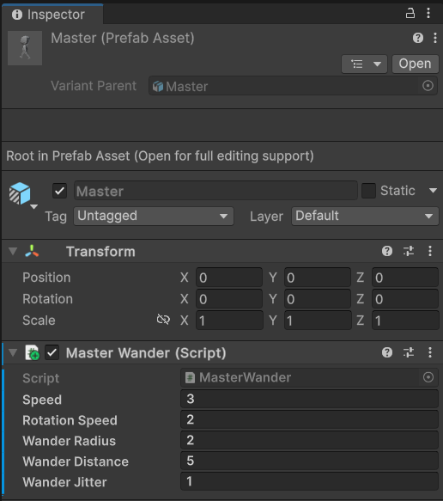Disable the Master Wander script checkbox
Image resolution: width=443 pixels, height=501 pixels.
52,352
